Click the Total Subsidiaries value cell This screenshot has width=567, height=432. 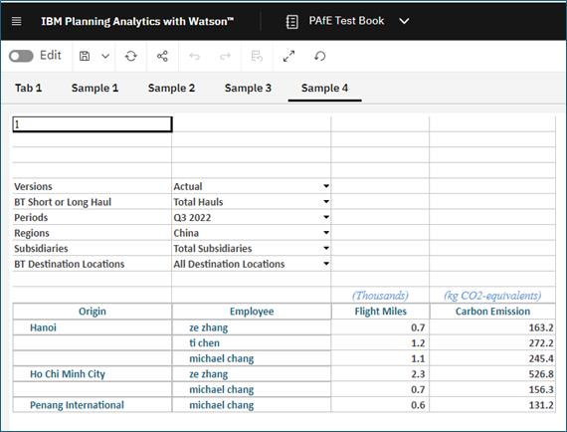tap(251, 248)
